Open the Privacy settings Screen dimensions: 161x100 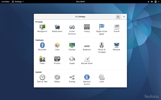click(x=87, y=28)
